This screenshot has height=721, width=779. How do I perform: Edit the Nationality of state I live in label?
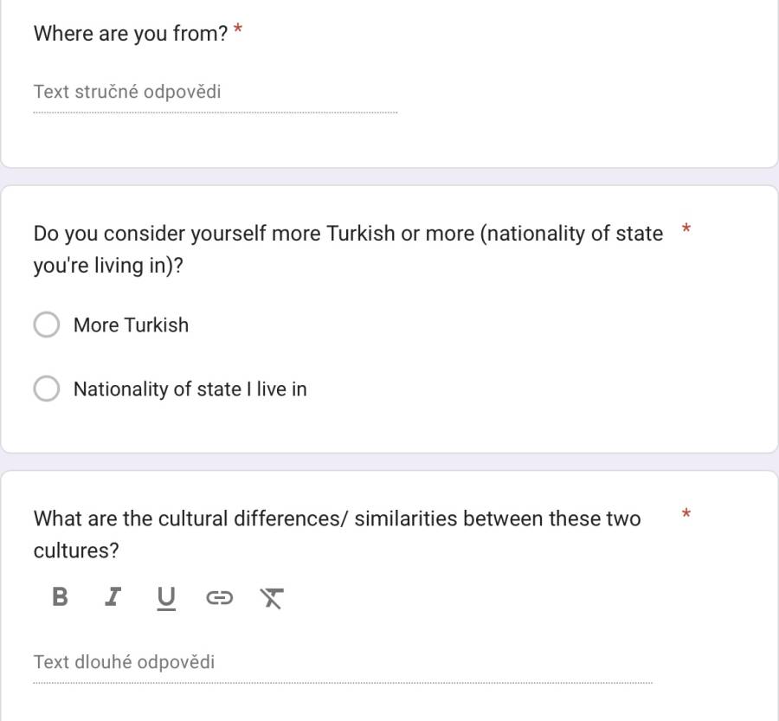pos(190,389)
